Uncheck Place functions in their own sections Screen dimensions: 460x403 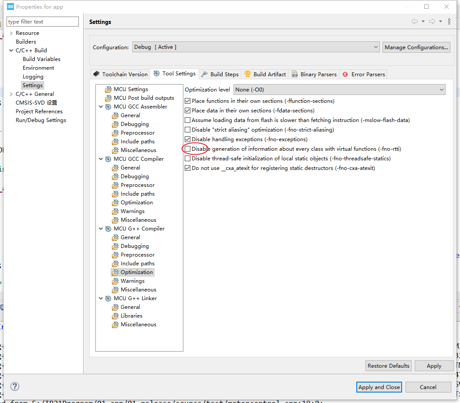pos(188,101)
